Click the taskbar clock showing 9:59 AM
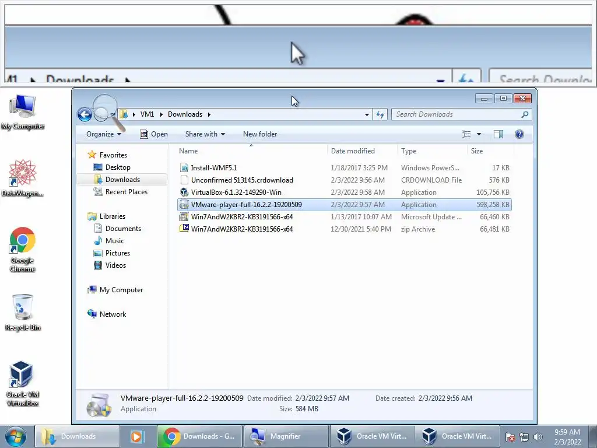The height and width of the screenshot is (448, 597). click(567, 436)
